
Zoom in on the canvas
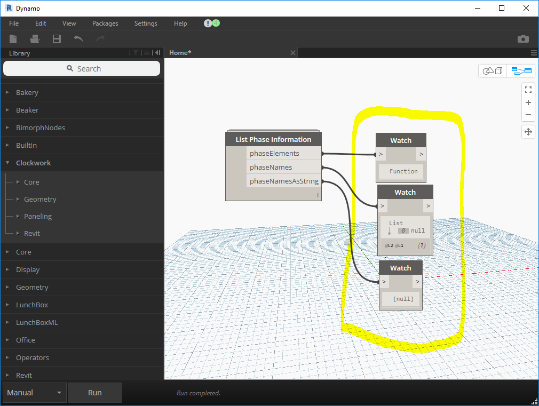[x=528, y=102]
